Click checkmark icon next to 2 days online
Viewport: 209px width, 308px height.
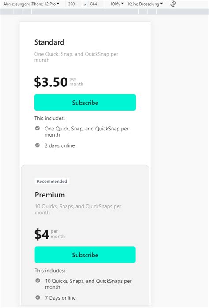37,145
